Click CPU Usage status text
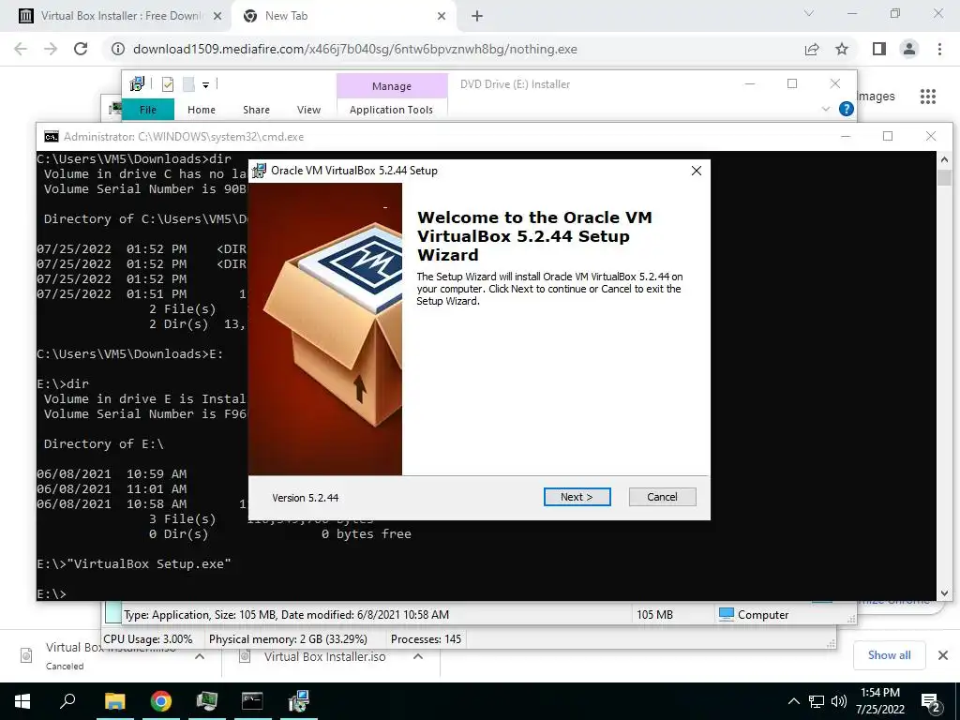The height and width of the screenshot is (720, 960). tap(147, 639)
